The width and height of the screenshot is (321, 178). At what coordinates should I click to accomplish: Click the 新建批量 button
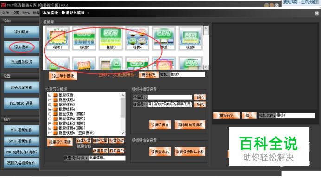(83, 140)
